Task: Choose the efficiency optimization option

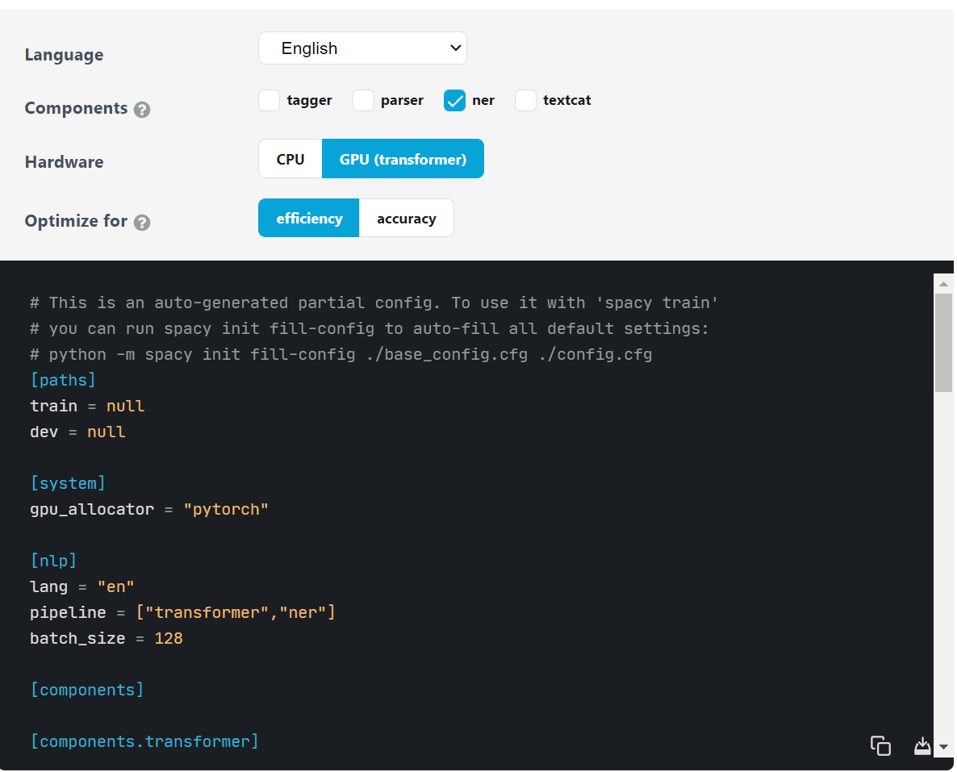Action: coord(309,219)
